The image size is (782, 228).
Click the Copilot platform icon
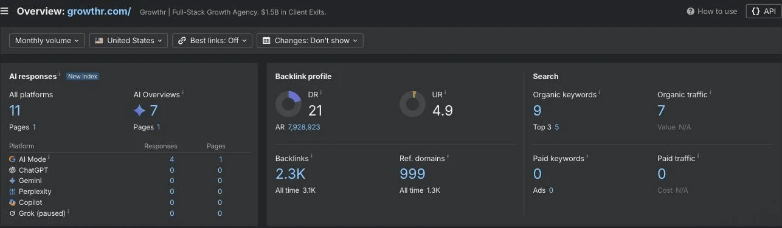(12, 202)
